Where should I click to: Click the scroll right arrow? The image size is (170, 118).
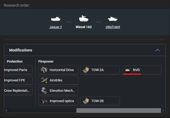click(163, 110)
